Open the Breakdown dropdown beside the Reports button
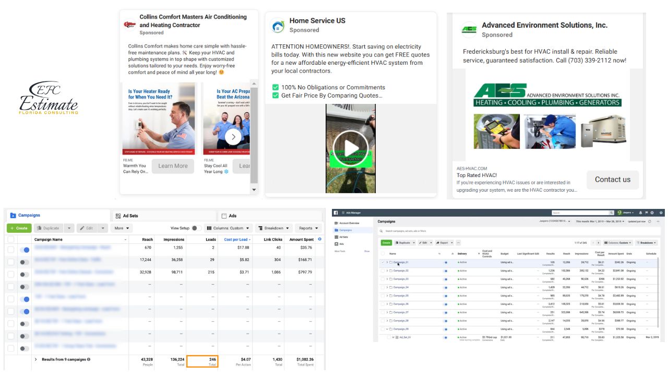Viewport: 668px width, 376px height. click(x=274, y=228)
